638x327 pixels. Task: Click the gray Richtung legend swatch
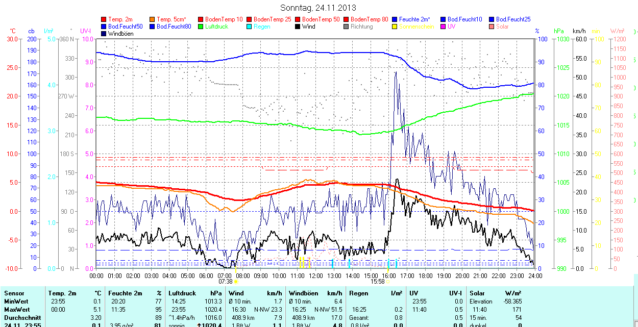point(346,27)
